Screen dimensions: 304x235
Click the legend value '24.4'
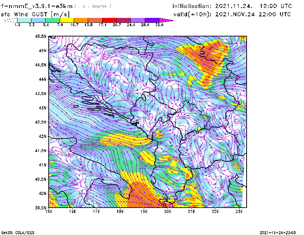click(x=131, y=25)
